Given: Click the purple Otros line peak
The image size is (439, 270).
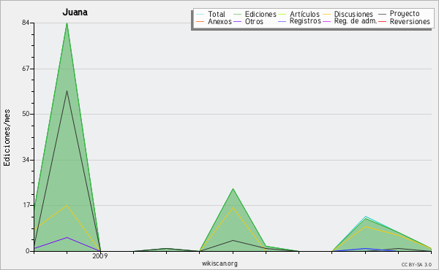Looking at the screenshot, I should (x=67, y=238).
